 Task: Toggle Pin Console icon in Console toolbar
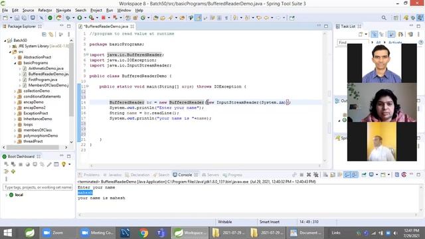[364, 175]
